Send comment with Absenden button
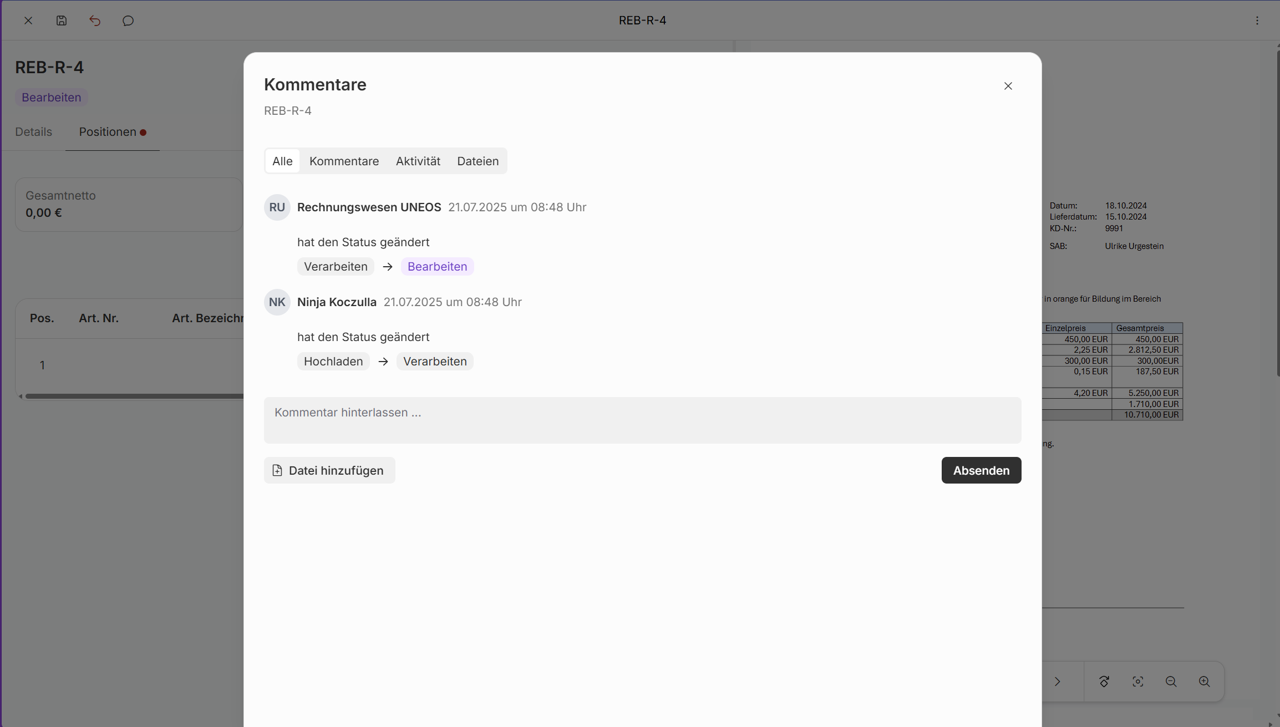This screenshot has width=1280, height=727. pyautogui.click(x=981, y=470)
